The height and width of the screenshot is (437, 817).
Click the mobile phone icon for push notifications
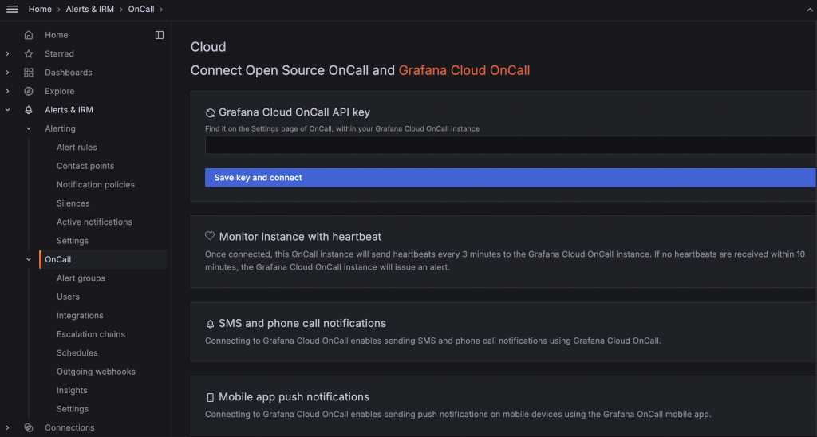(x=211, y=397)
